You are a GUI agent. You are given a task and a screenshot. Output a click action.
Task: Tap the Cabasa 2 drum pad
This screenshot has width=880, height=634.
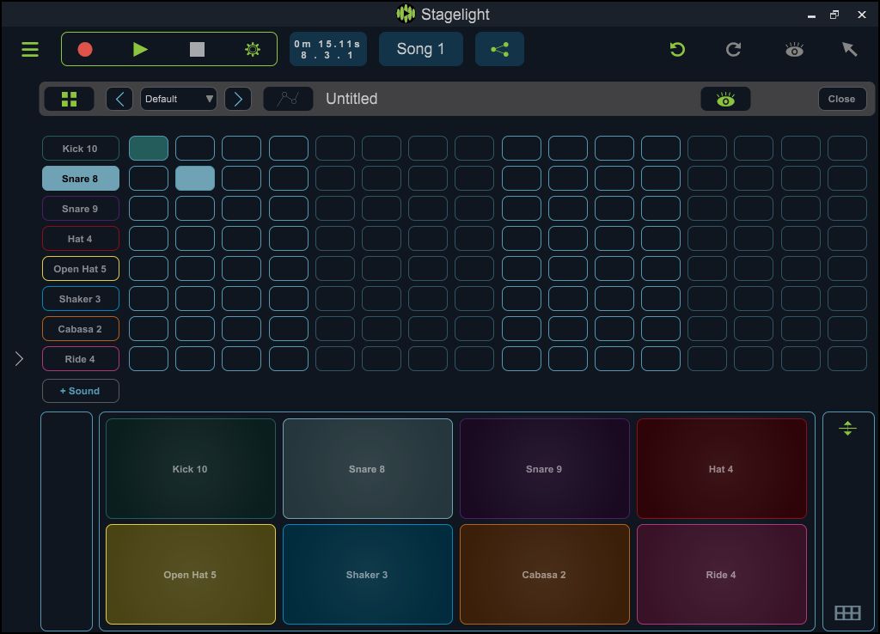point(544,574)
